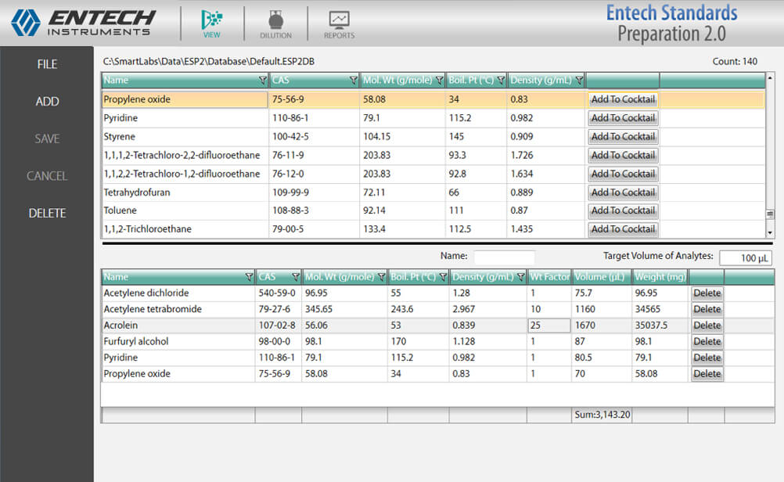
Task: Filter cocktail table by Boil. Pt column
Action: [443, 276]
